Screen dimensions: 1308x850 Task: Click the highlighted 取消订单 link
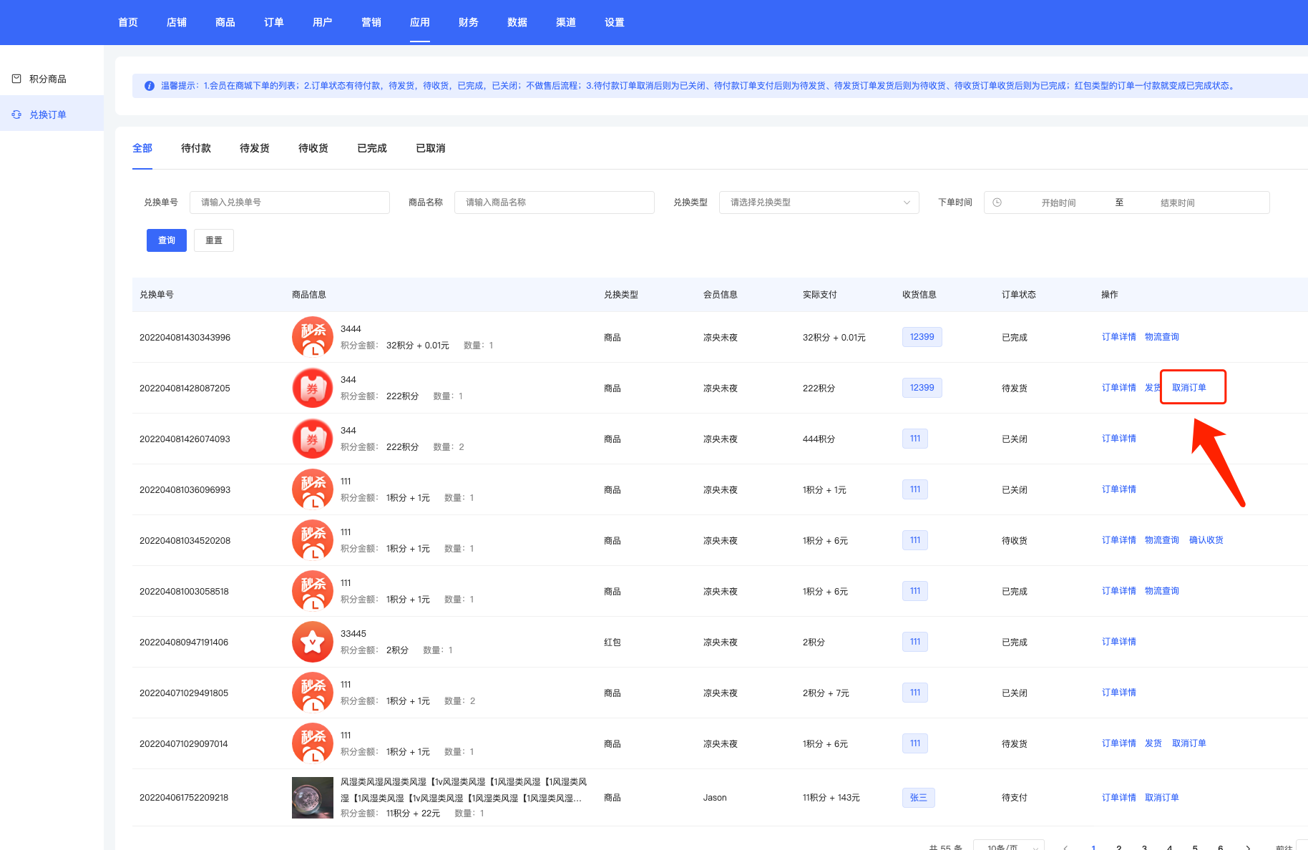pyautogui.click(x=1189, y=388)
